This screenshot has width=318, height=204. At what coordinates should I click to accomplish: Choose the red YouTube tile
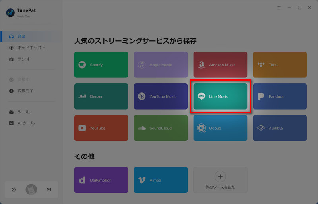pos(101,128)
